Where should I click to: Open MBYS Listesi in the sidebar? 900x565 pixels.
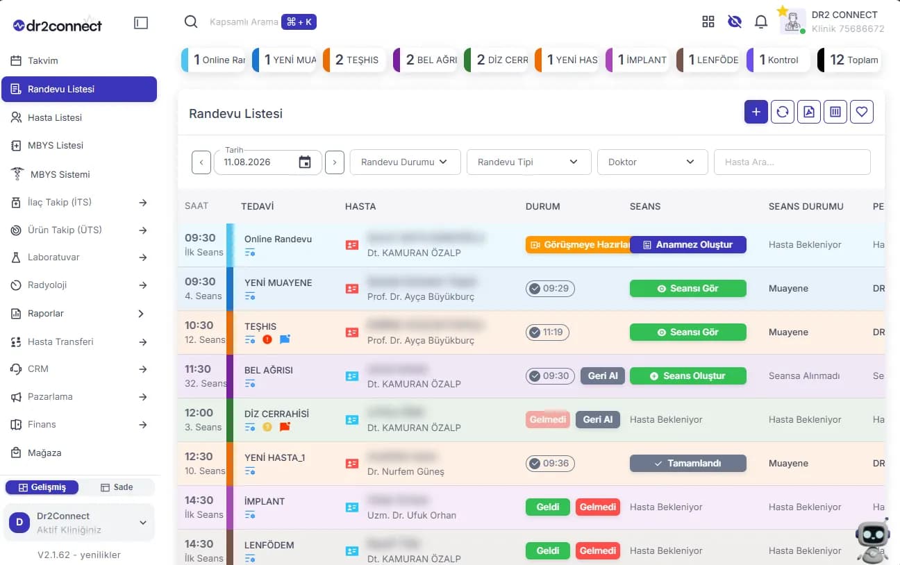pyautogui.click(x=79, y=145)
